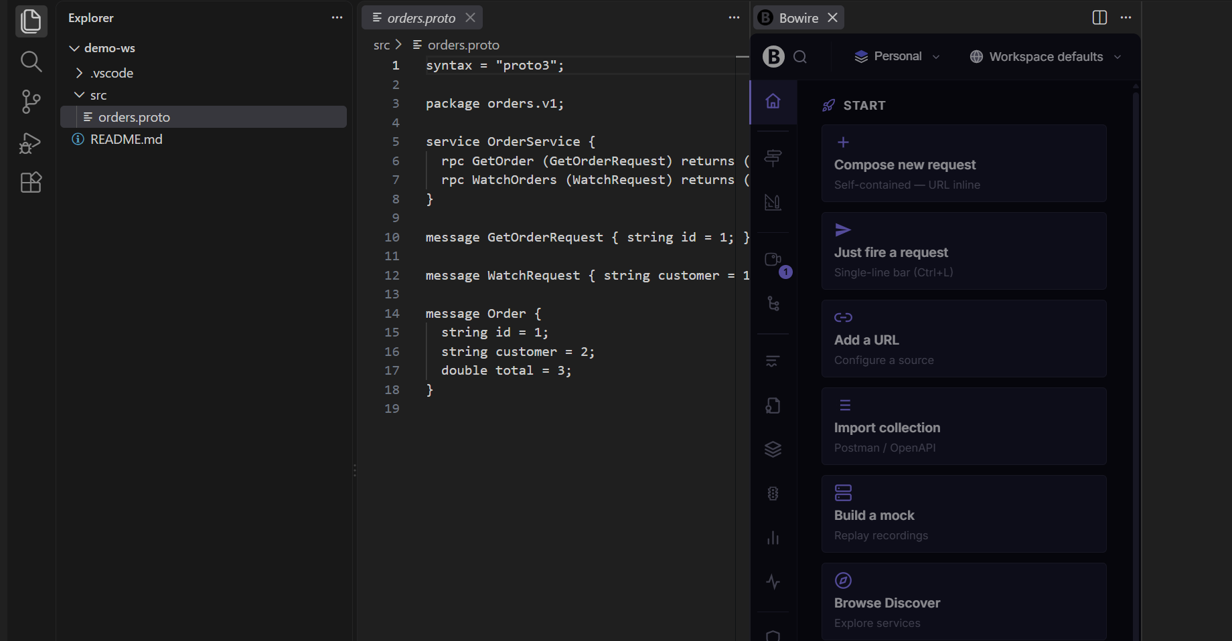Screen dimensions: 1232x641
Task: Click the traffic light icon in Bowire sidebar
Action: click(x=773, y=494)
